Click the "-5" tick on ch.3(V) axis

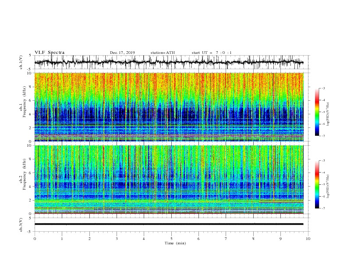(30, 232)
